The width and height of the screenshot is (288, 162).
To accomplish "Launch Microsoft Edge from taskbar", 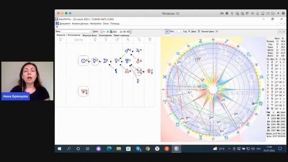I will (x=109, y=148).
